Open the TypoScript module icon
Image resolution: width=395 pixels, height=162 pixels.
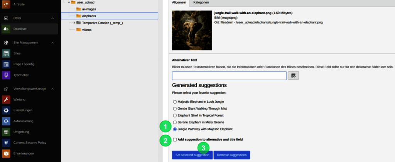(6, 75)
